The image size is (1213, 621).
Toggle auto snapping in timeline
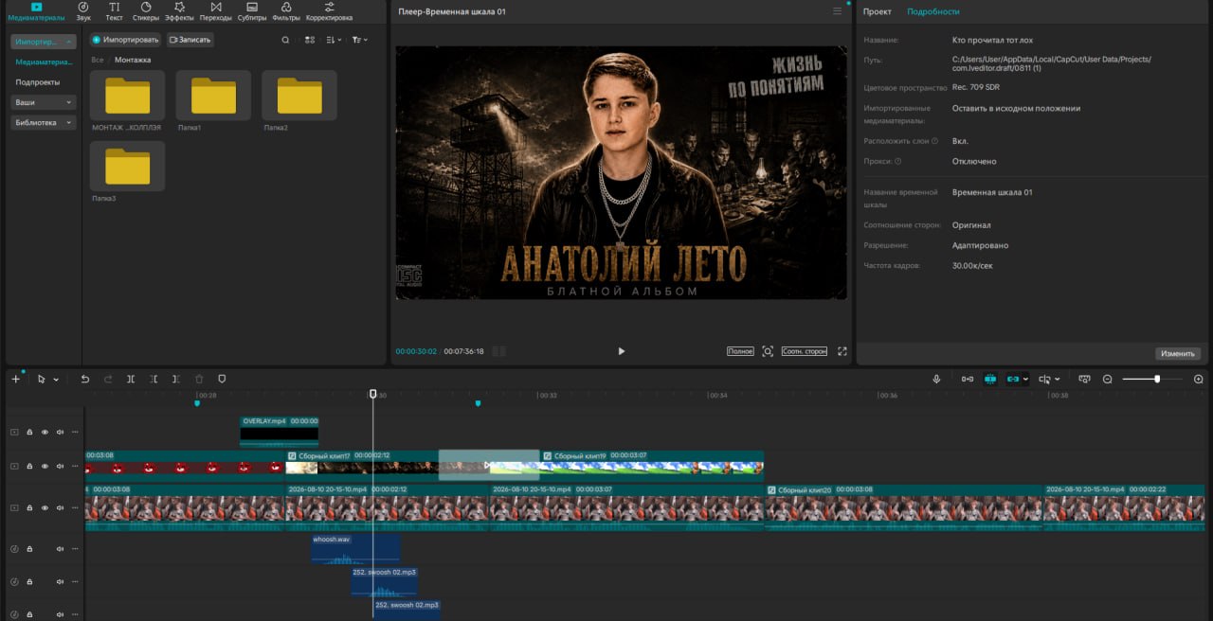pyautogui.click(x=990, y=379)
